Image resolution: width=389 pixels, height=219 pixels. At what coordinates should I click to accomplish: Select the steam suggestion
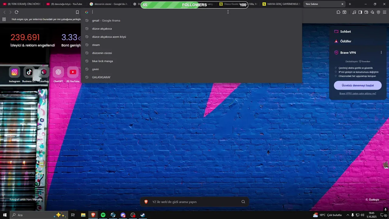[191, 45]
